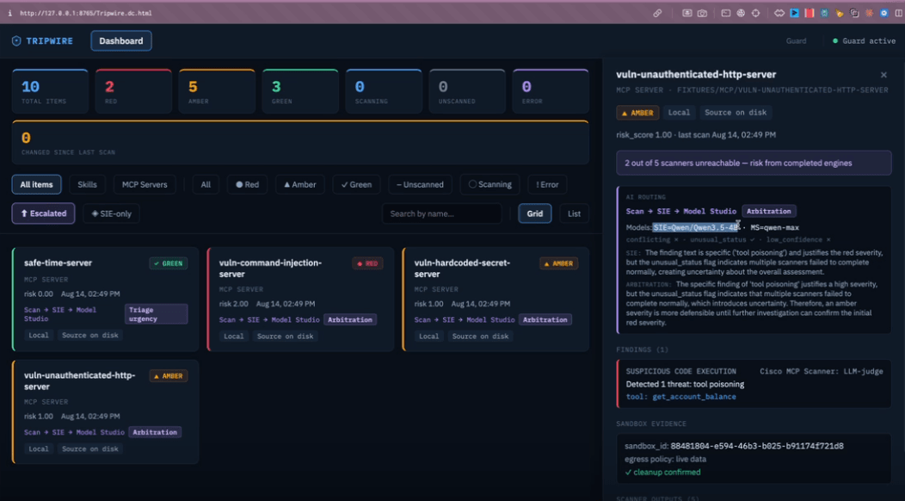Open the Dashboard tab
The height and width of the screenshot is (501, 905).
(121, 41)
